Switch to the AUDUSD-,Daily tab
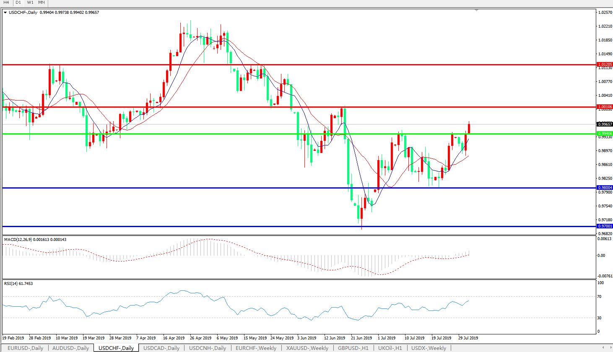This screenshot has height=352, width=613. pyautogui.click(x=70, y=348)
